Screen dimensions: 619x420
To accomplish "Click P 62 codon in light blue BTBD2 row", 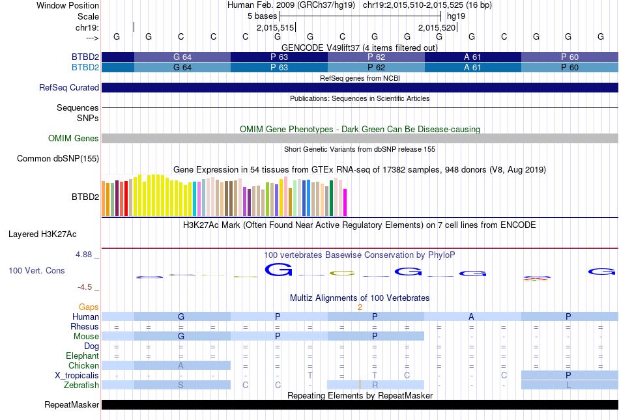I will click(x=376, y=68).
